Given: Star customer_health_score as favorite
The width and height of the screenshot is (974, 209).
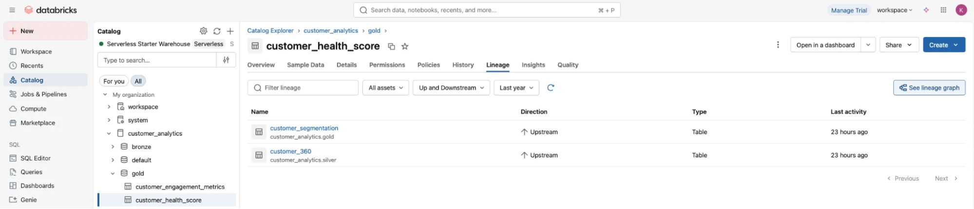Looking at the screenshot, I should [405, 47].
